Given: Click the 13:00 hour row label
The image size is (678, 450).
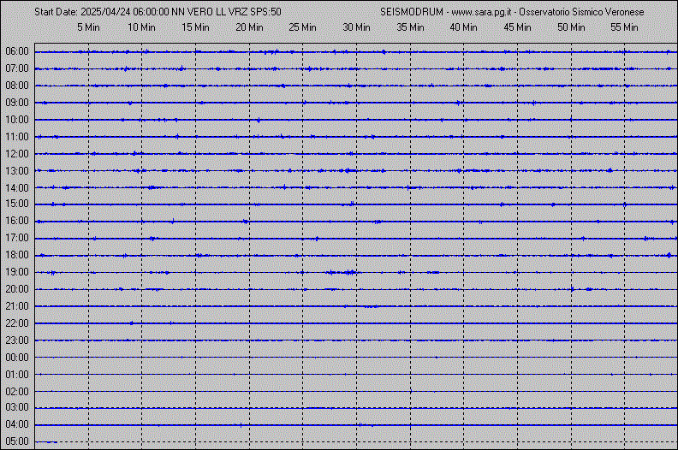Looking at the screenshot, I should pos(17,171).
